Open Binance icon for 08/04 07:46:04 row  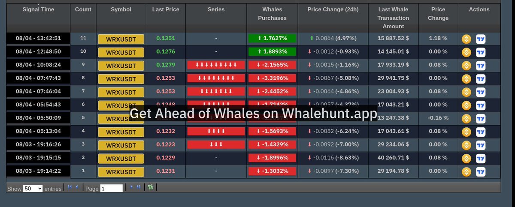click(x=467, y=93)
